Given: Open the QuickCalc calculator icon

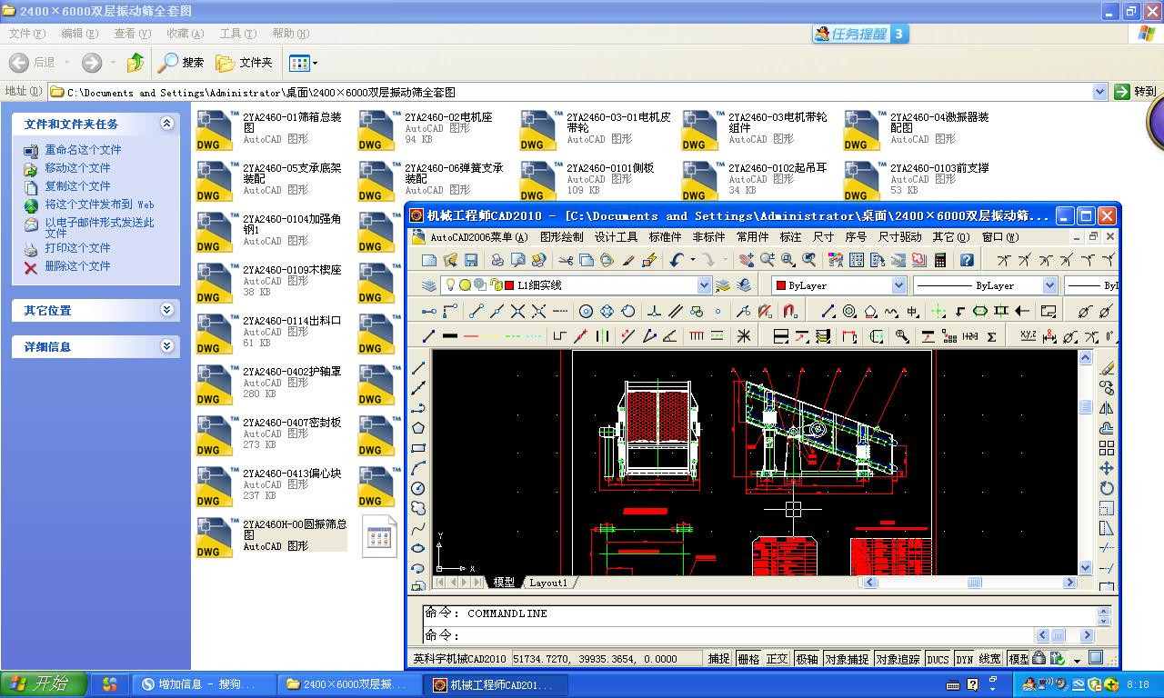Looking at the screenshot, I should (x=938, y=259).
